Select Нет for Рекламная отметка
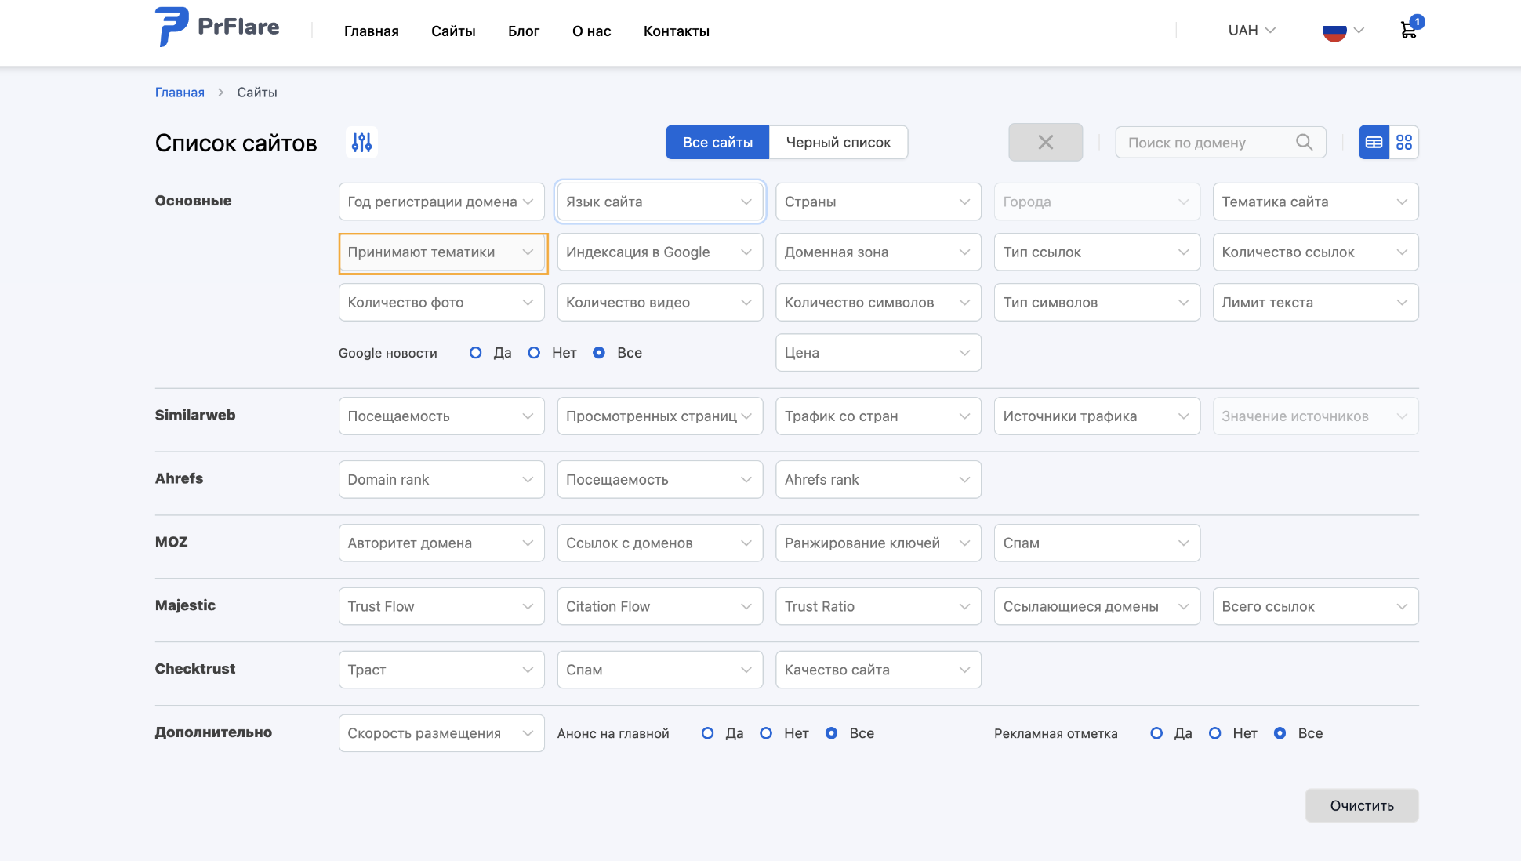Screen dimensions: 1521x861 tap(1214, 733)
